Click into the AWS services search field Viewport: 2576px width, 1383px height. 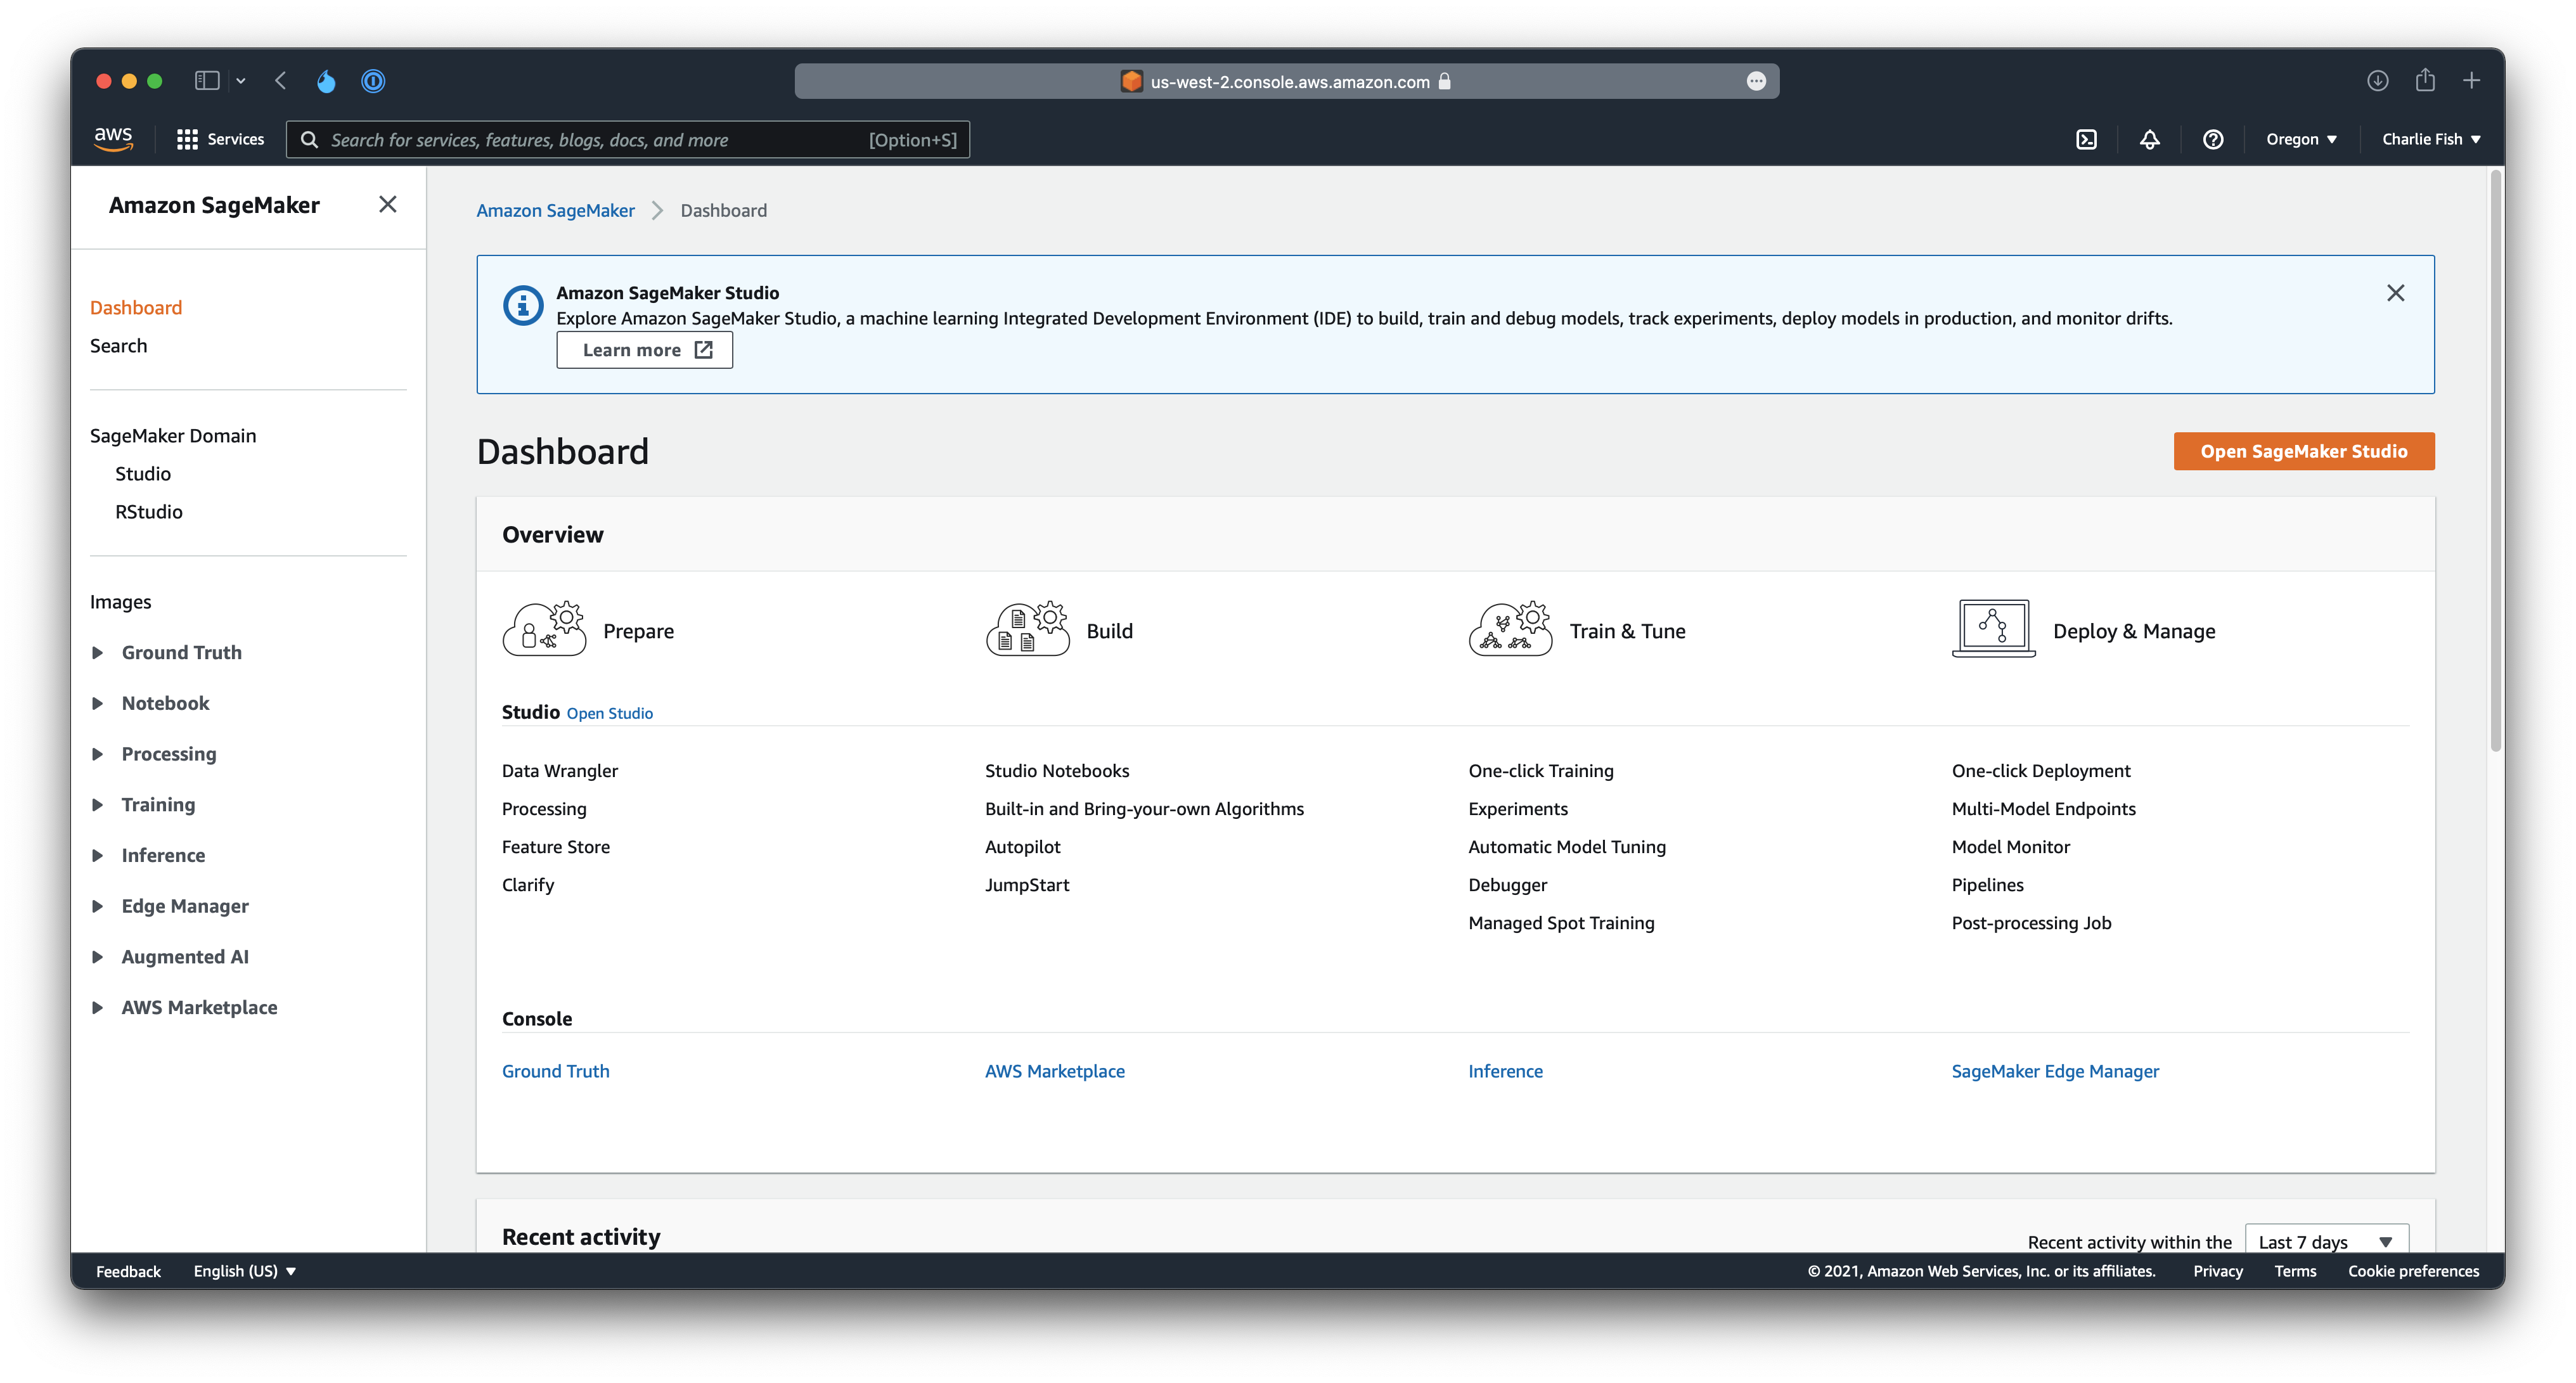click(x=628, y=139)
